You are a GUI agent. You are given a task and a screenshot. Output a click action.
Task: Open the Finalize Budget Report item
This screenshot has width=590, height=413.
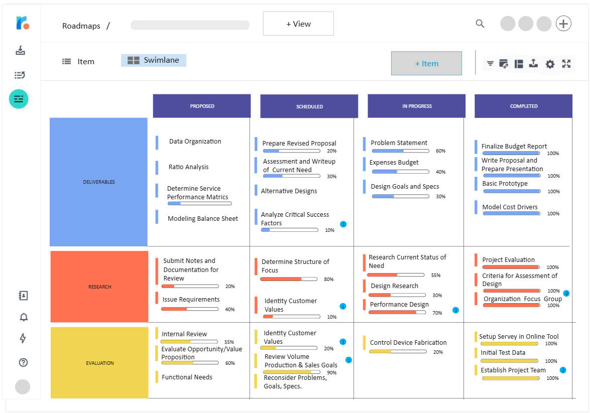click(514, 146)
